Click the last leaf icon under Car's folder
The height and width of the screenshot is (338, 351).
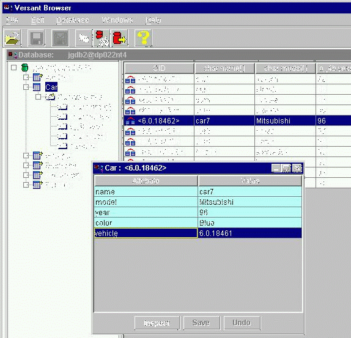[62, 146]
